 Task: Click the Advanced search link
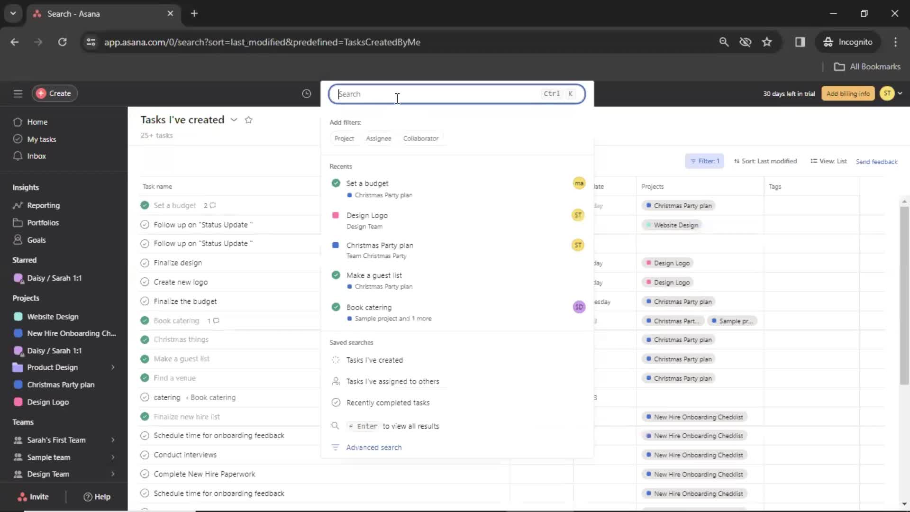(374, 447)
